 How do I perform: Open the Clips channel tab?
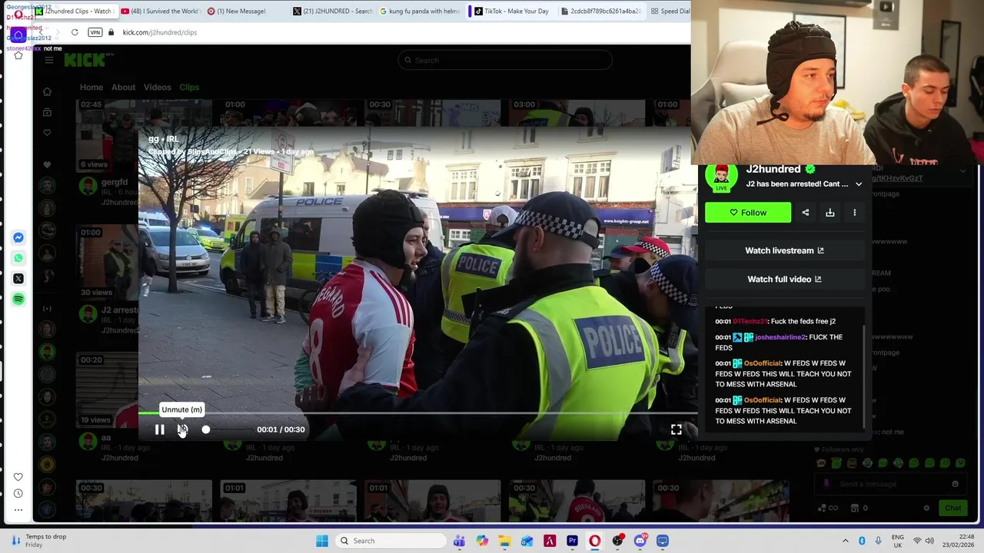coord(189,87)
